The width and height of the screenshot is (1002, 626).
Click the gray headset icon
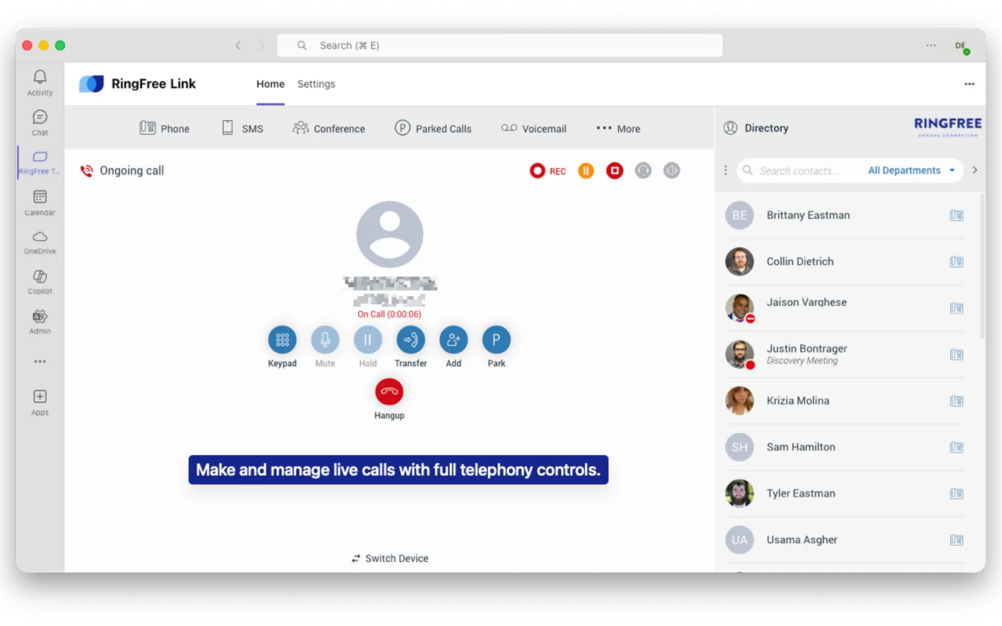[643, 170]
